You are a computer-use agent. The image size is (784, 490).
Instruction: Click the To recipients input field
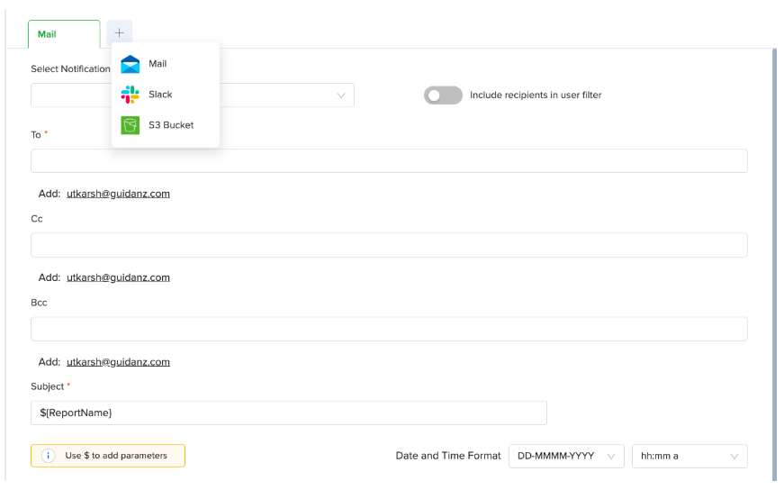389,161
